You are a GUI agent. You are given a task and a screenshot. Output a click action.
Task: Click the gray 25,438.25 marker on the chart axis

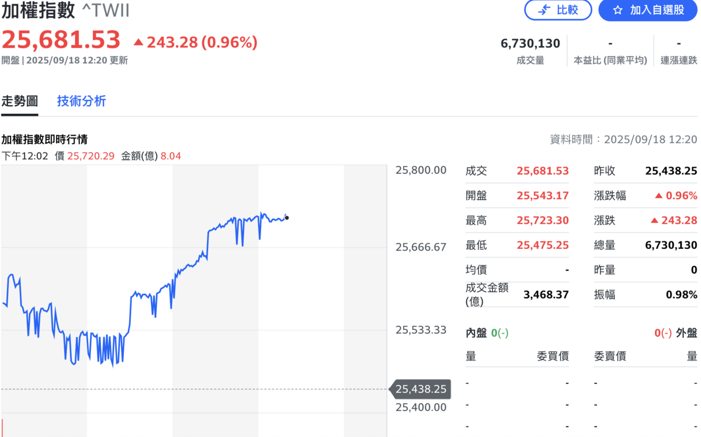click(x=421, y=389)
